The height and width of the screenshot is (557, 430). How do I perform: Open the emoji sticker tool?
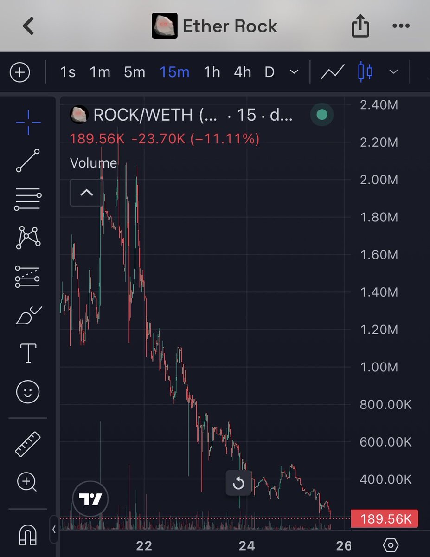click(28, 393)
